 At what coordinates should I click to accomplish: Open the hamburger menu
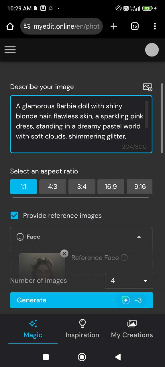point(10,50)
